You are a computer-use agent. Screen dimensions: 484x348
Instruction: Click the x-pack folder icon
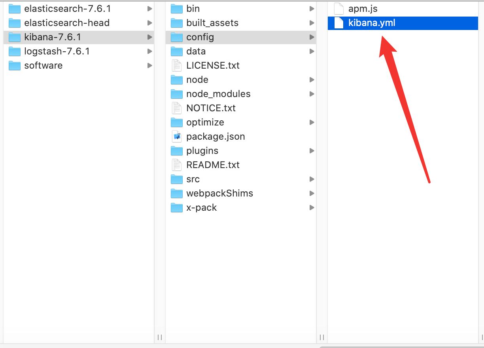(176, 208)
